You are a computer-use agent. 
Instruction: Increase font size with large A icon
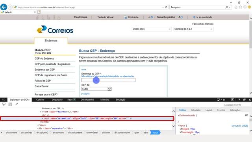coord(180,17)
